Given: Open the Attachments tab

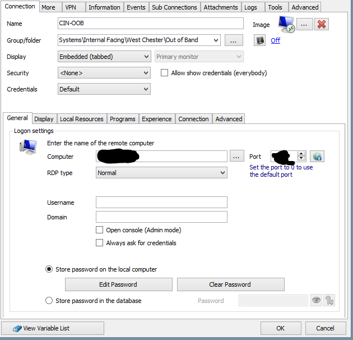Looking at the screenshot, I should pos(221,7).
